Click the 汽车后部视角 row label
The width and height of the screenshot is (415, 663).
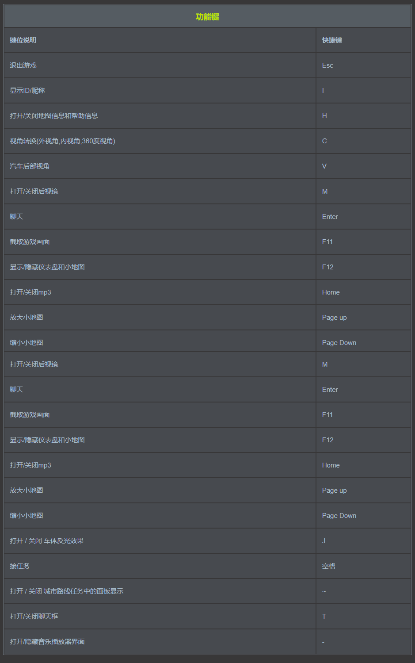click(30, 166)
